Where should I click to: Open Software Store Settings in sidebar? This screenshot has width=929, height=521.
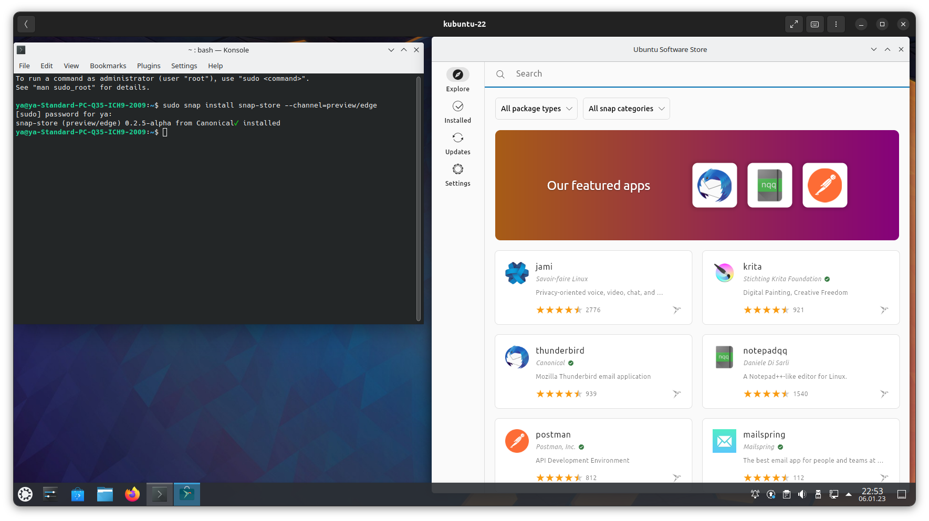[x=457, y=175]
